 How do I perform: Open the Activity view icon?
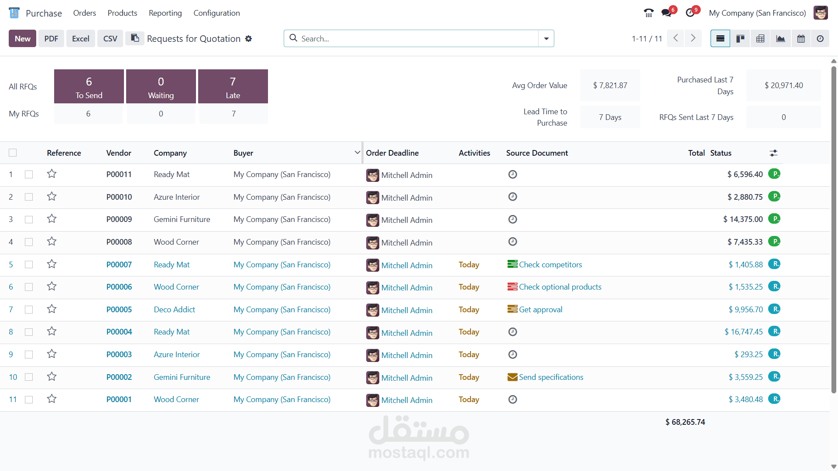(x=820, y=39)
